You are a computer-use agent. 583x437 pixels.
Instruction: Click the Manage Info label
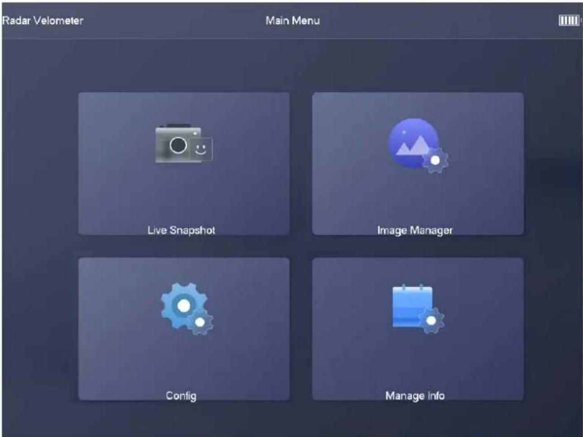pyautogui.click(x=415, y=396)
